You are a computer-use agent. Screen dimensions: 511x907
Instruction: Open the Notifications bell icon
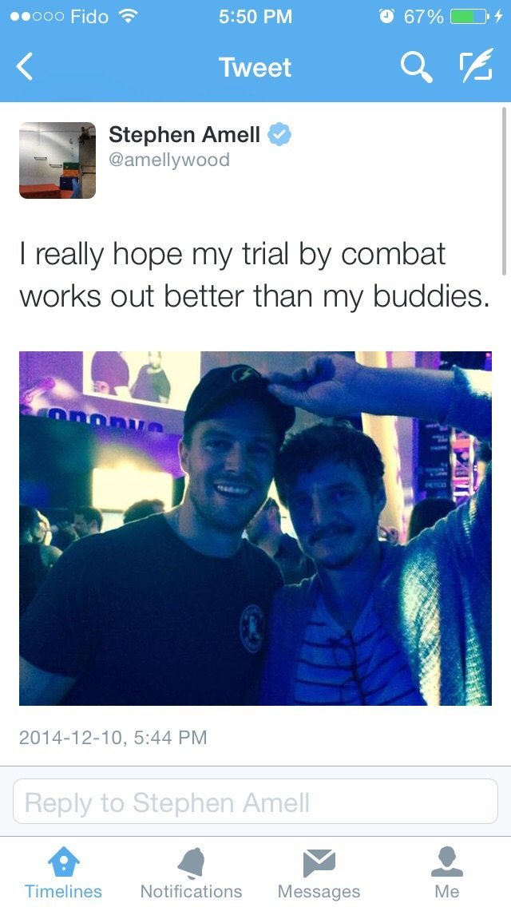[x=192, y=862]
